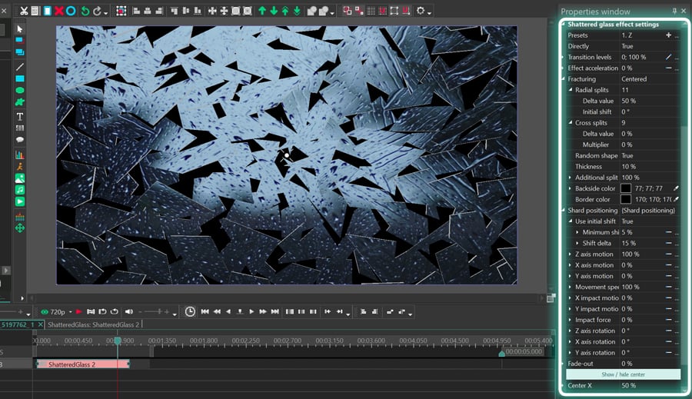
Task: Close the _5197762_1 timeline tab
Action: (x=40, y=324)
